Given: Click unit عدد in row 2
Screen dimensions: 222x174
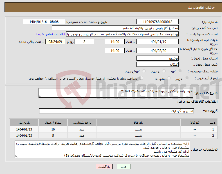Looking at the screenshot, I should 82,136.
